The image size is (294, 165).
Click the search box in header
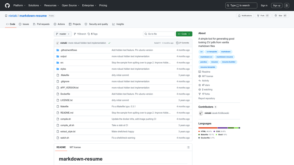point(241,5)
